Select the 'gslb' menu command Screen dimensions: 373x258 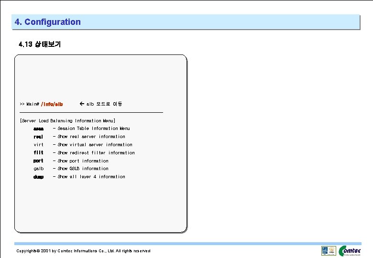click(39, 169)
